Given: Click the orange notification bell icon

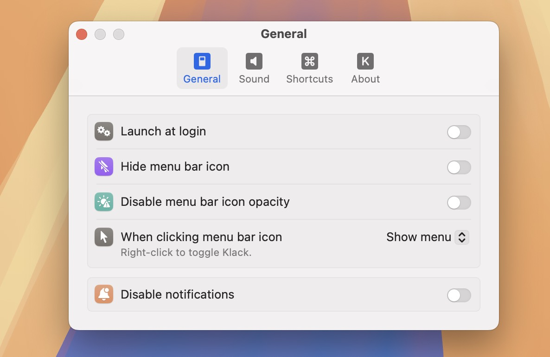Looking at the screenshot, I should (104, 294).
